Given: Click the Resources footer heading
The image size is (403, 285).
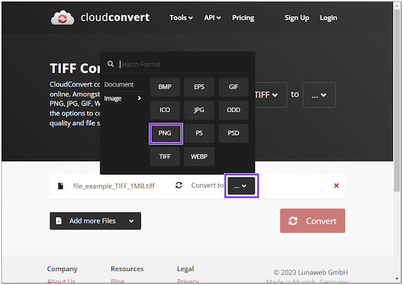Looking at the screenshot, I should coord(127,269).
